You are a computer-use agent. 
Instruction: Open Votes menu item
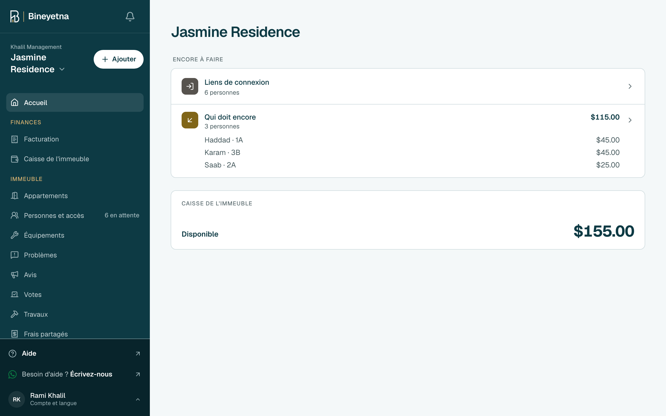pyautogui.click(x=75, y=294)
